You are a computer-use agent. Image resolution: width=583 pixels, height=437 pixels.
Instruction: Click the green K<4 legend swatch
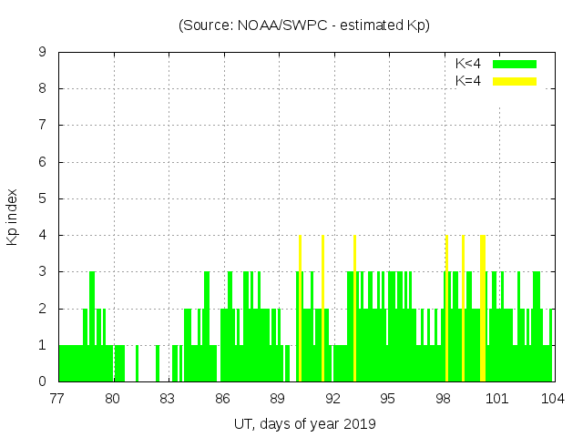pyautogui.click(x=515, y=64)
